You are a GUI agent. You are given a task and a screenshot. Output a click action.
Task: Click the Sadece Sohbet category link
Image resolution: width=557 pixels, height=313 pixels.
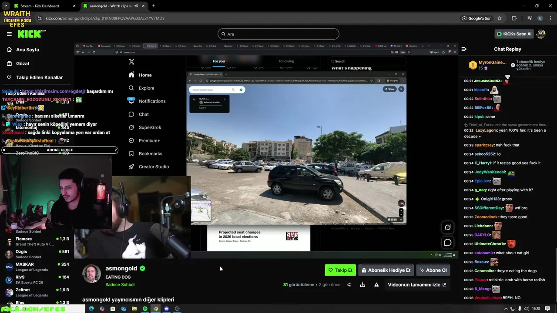[120, 285]
